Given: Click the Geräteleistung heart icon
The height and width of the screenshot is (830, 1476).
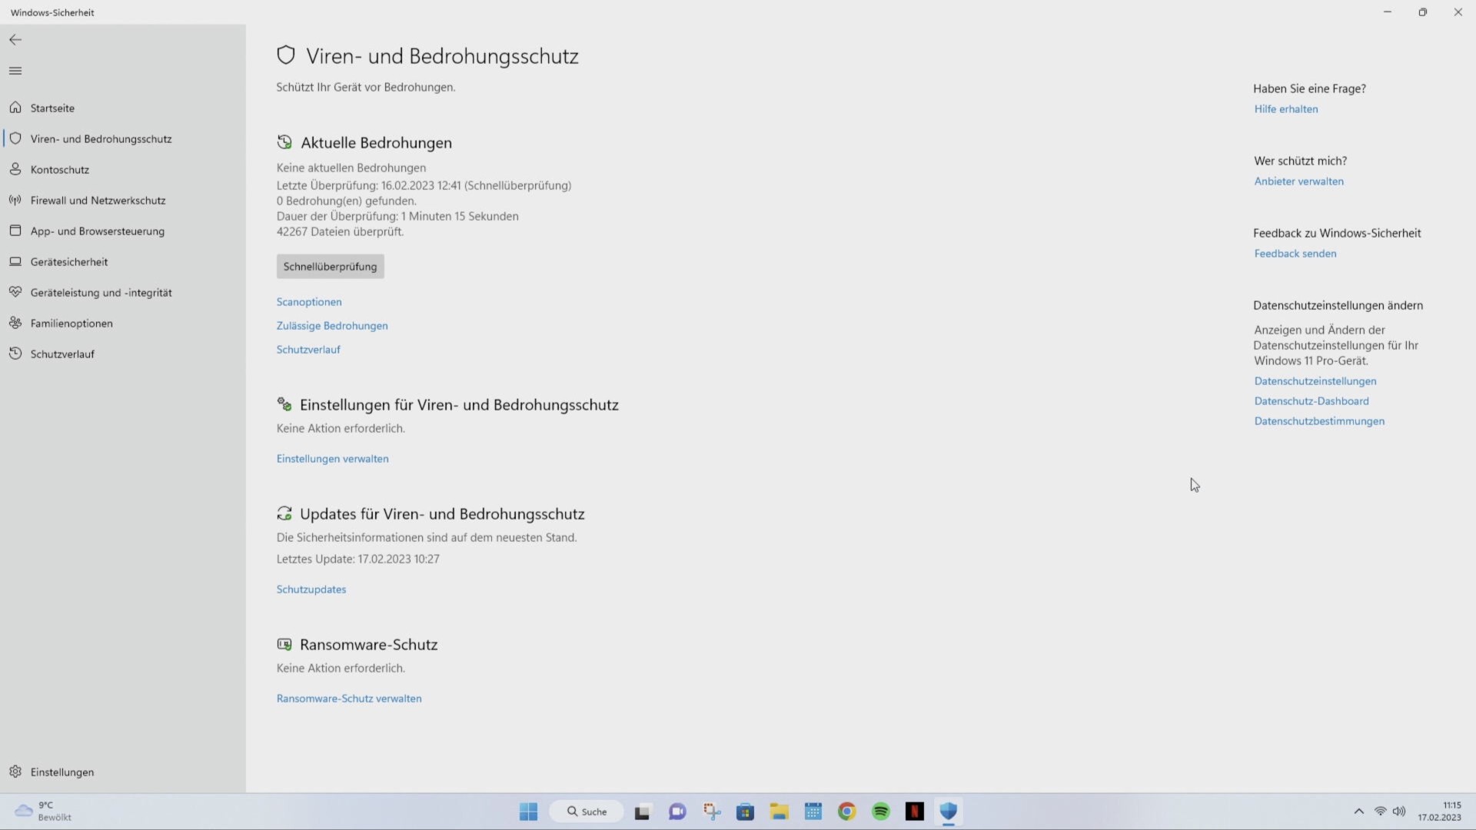Looking at the screenshot, I should (15, 292).
